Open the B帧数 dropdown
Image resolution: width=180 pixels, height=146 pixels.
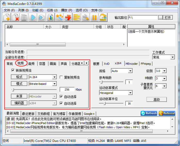click(164, 78)
